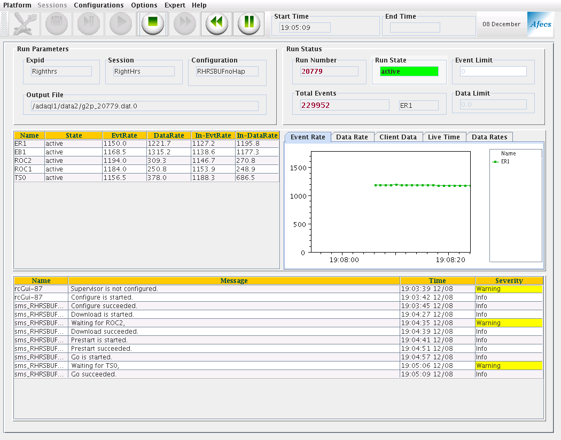This screenshot has height=440, width=561.
Task: Open the Help menu
Action: click(x=199, y=5)
